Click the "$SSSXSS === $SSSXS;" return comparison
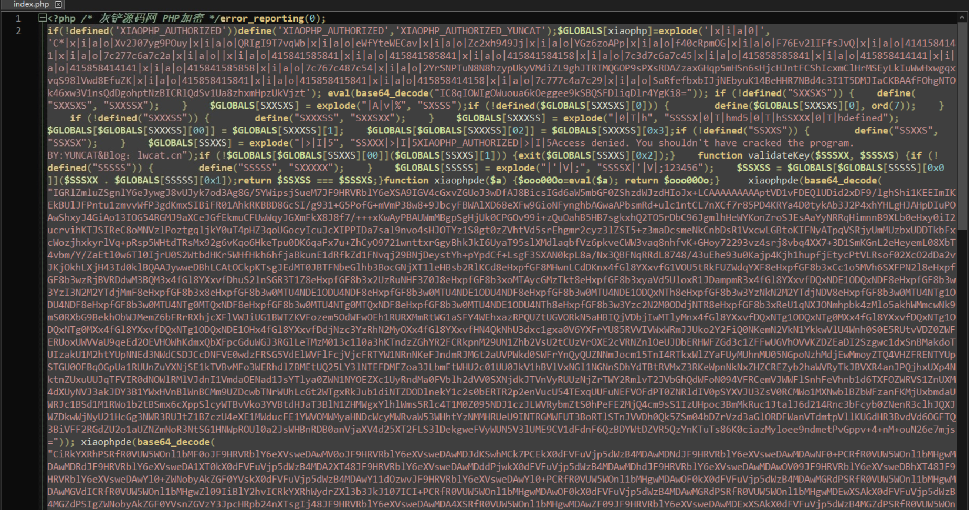Image resolution: width=976 pixels, height=510 pixels. click(328, 180)
